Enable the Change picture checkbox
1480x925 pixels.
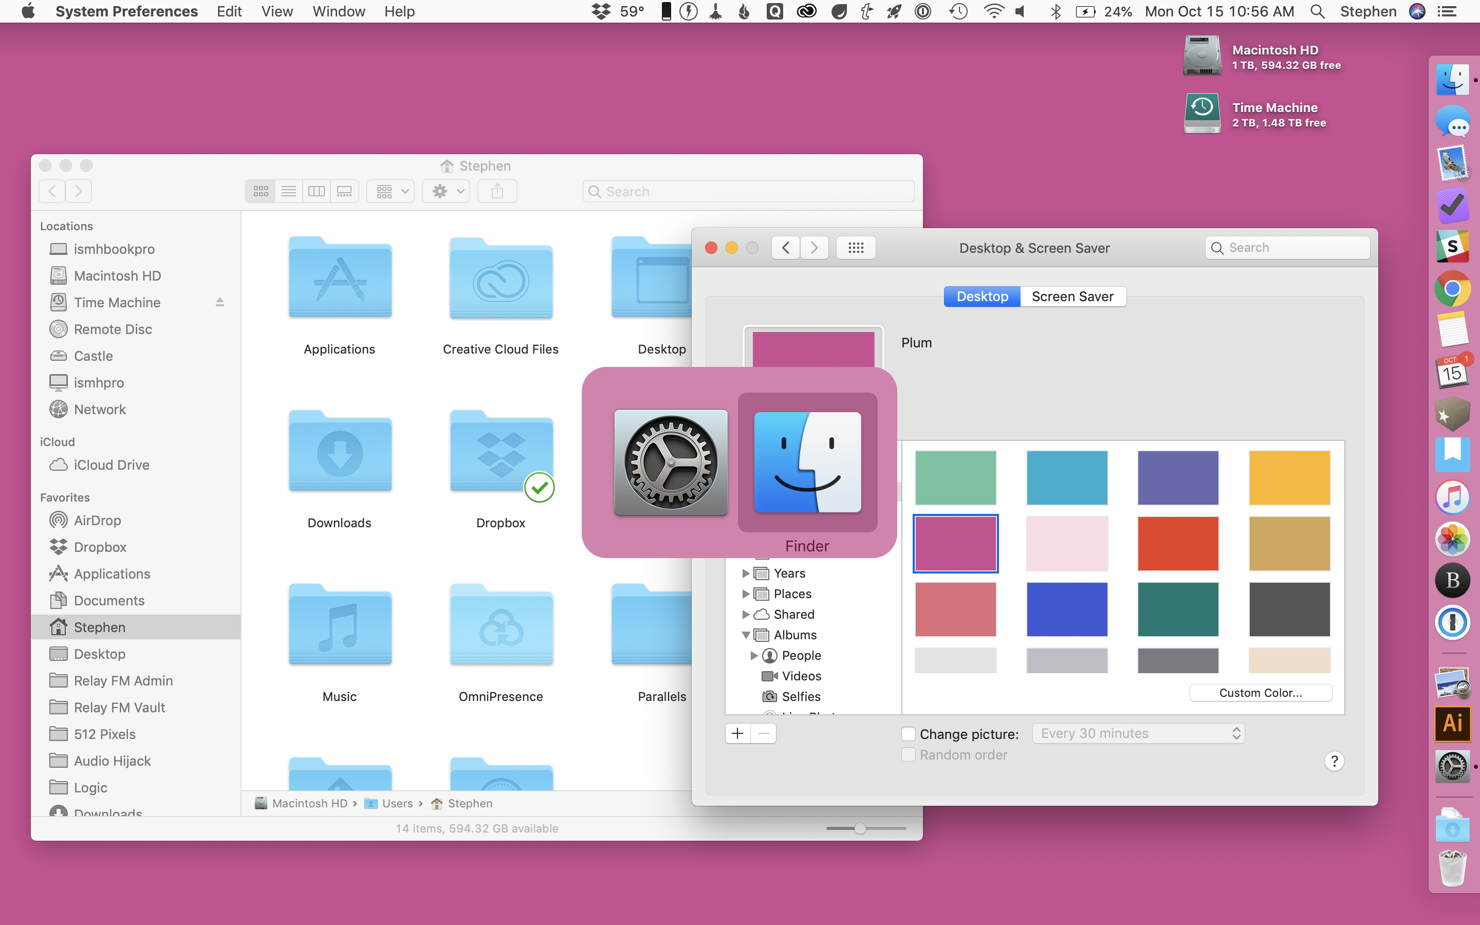pyautogui.click(x=908, y=733)
